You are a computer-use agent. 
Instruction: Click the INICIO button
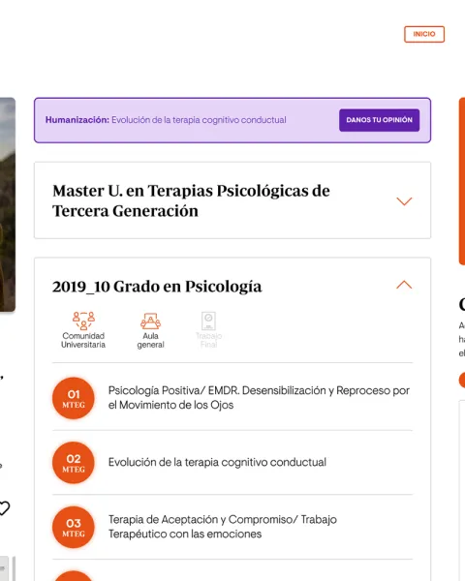pyautogui.click(x=424, y=34)
